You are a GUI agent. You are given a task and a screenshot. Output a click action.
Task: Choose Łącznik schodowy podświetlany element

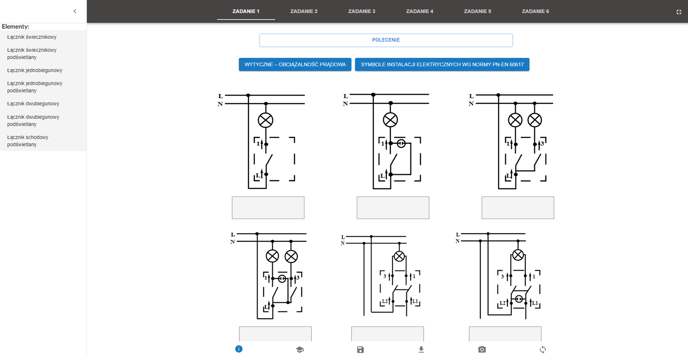[28, 141]
